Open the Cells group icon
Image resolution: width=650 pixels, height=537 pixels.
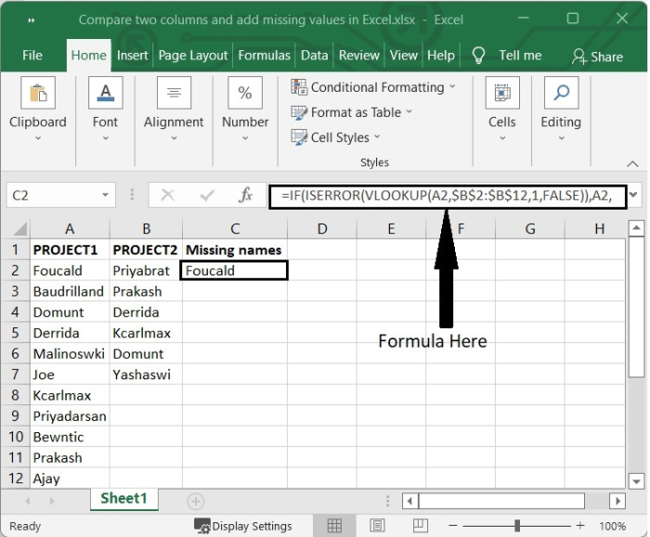tap(501, 94)
